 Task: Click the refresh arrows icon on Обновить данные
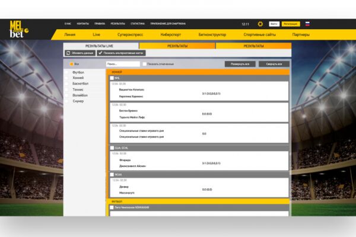(x=68, y=53)
